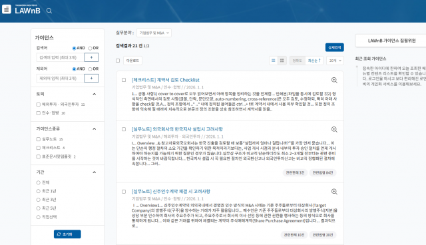Select 최근 3년 period radio
Viewport: 426px width, 245px height.
(39, 200)
